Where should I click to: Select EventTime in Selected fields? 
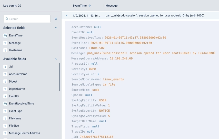16,35
